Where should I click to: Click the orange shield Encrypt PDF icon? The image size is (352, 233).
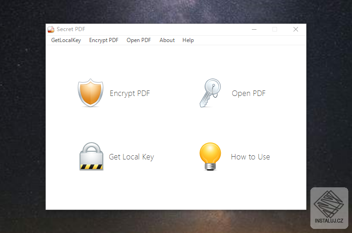[x=91, y=93]
